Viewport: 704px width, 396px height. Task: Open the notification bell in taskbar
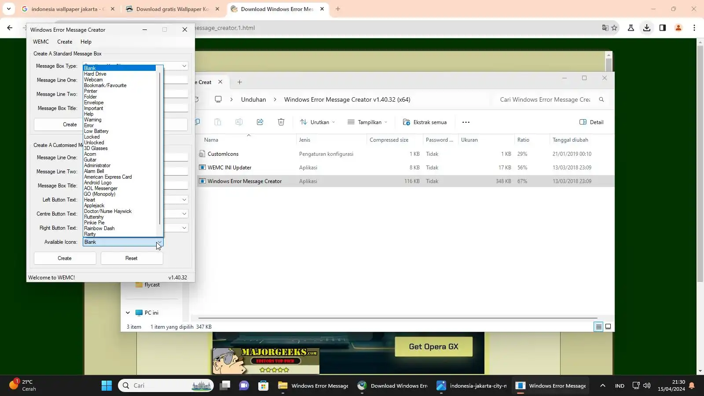click(692, 386)
